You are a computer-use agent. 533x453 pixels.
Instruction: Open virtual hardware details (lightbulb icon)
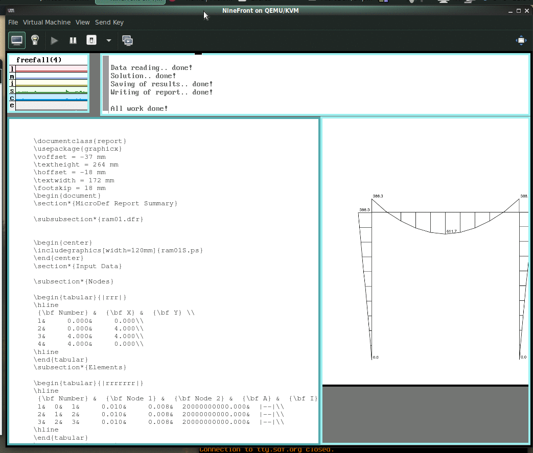coord(35,40)
